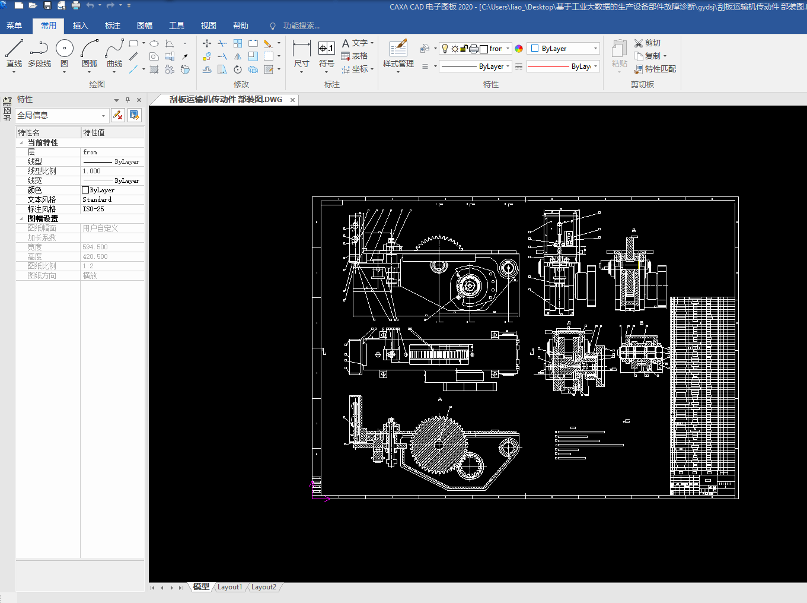Click the 剪切 (cut) scissors icon

tap(639, 43)
